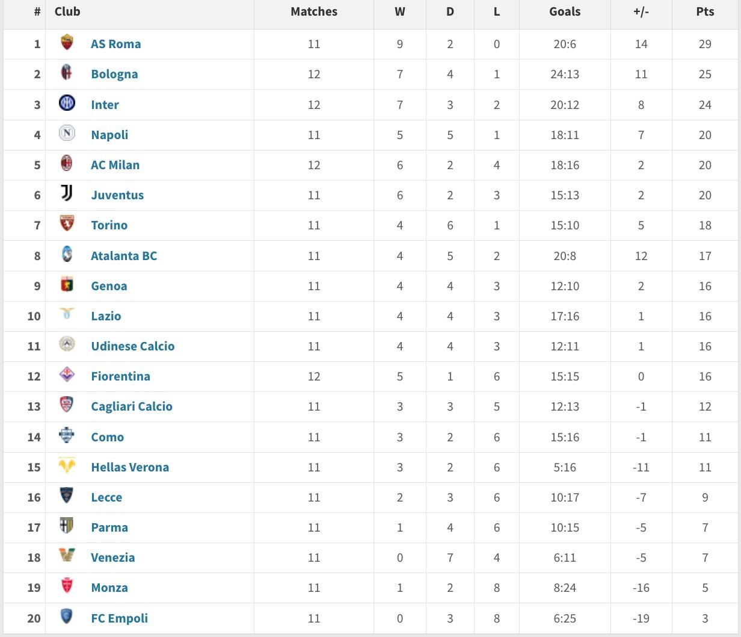This screenshot has width=741, height=637.
Task: Click the Inter club logo
Action: coord(67,103)
